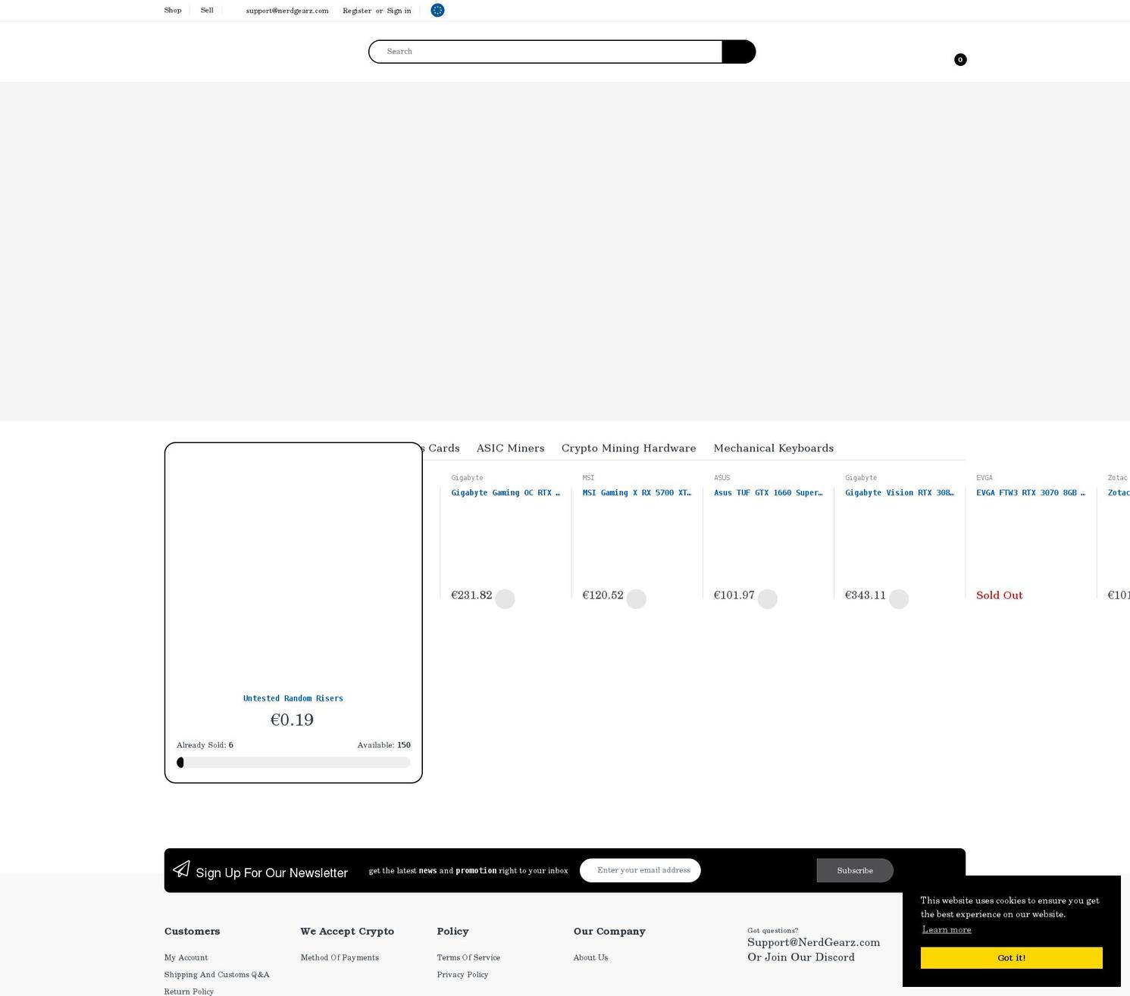The height and width of the screenshot is (996, 1130).
Task: Click the €0.19 price text
Action: point(292,720)
